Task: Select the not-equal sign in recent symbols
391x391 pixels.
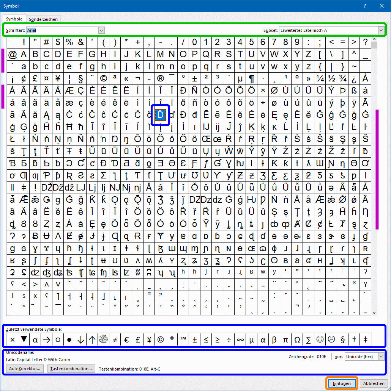Action: (115, 340)
